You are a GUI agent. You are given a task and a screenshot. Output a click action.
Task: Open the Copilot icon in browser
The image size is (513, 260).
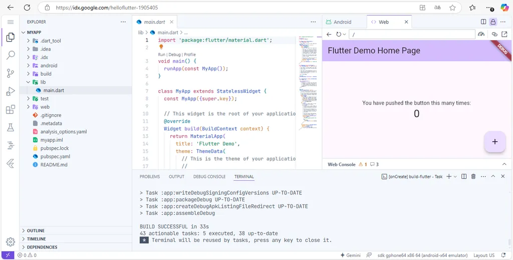coord(504,8)
